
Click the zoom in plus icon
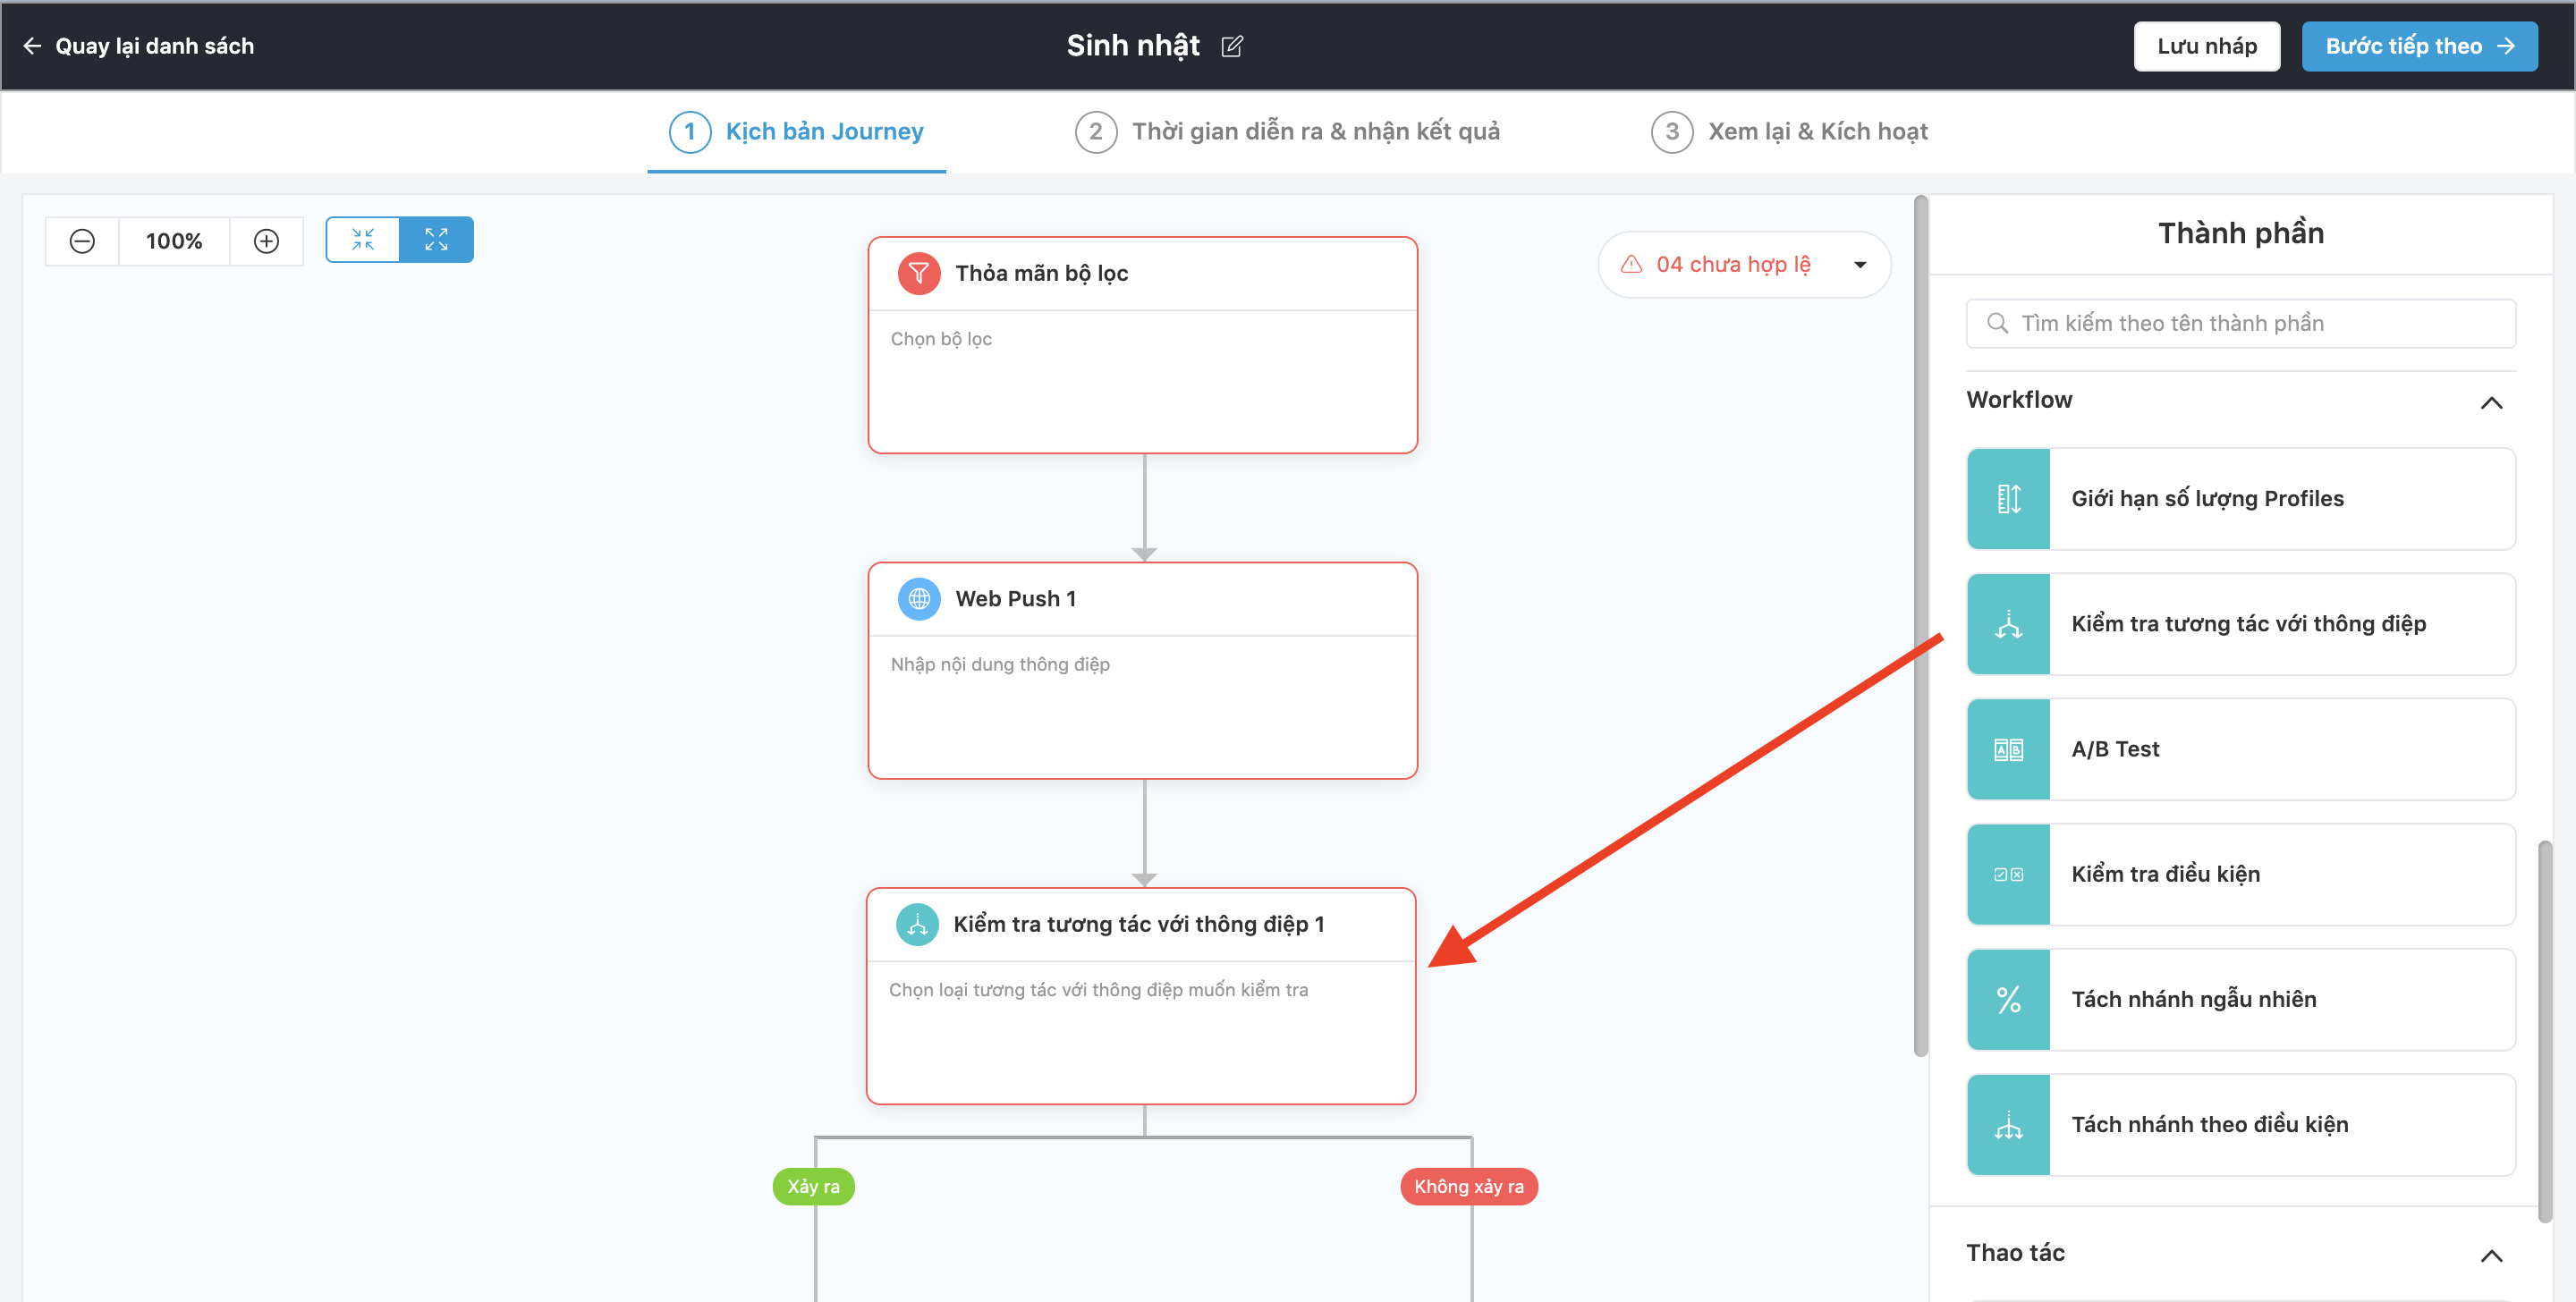tap(266, 241)
